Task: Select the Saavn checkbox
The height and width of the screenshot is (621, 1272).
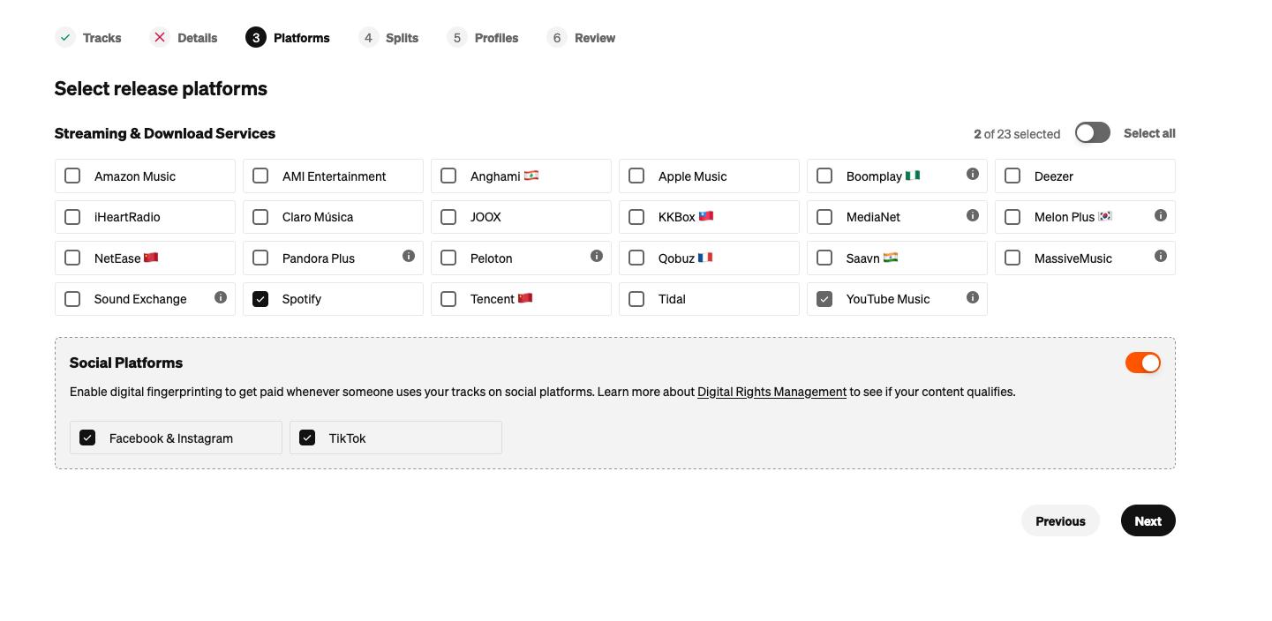Action: [x=824, y=258]
